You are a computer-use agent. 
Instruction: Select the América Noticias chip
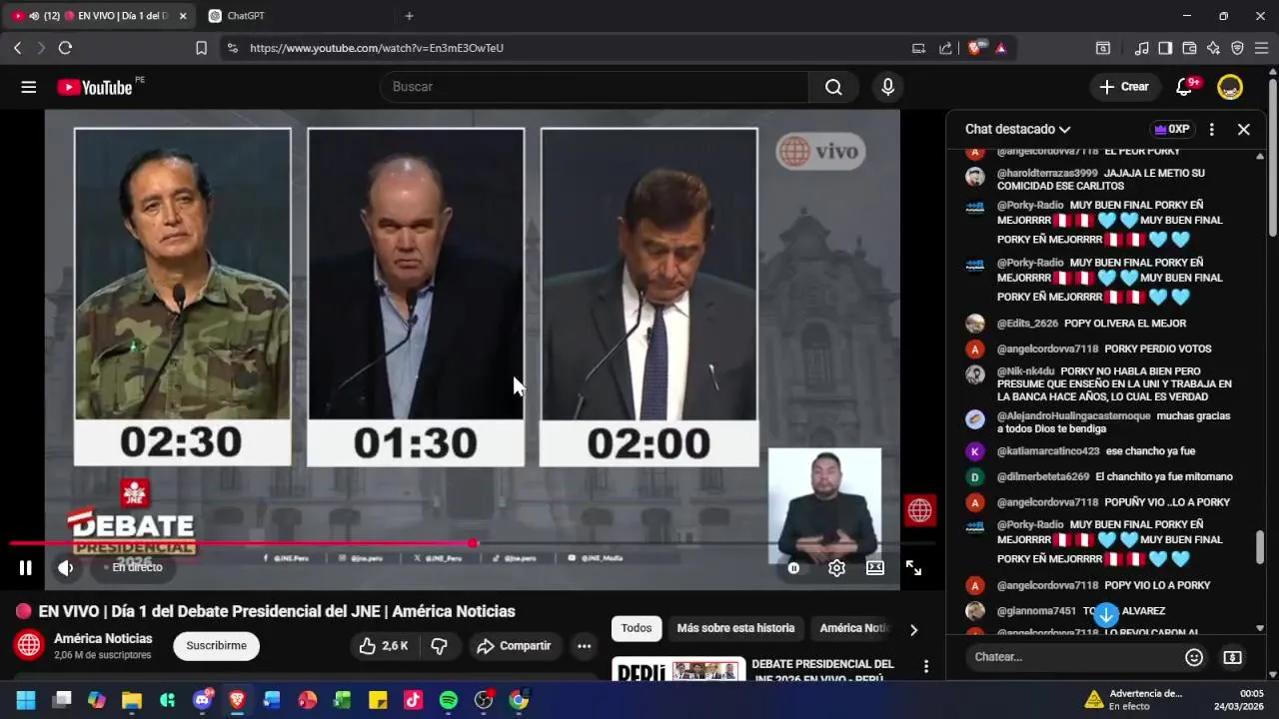click(854, 628)
